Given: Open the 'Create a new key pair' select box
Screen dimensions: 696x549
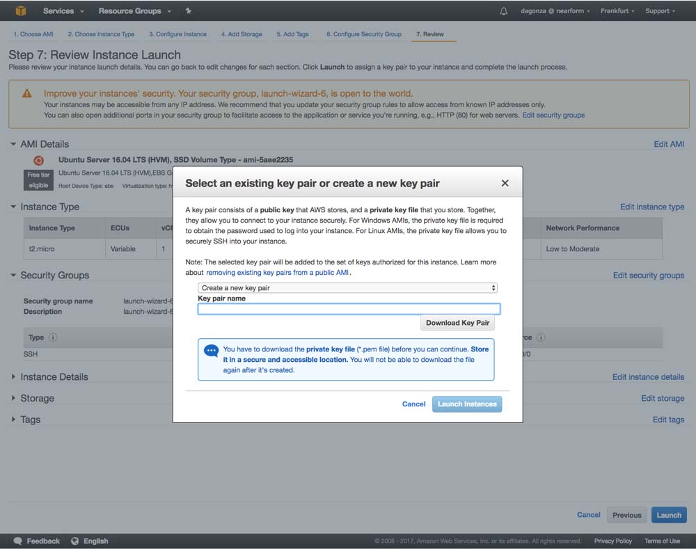Looking at the screenshot, I should [347, 287].
